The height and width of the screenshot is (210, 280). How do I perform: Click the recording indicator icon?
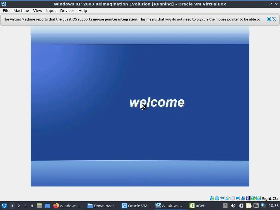pos(243,198)
